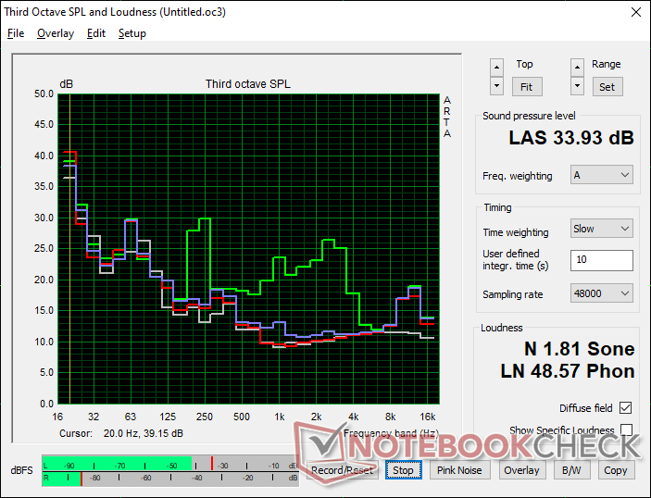Click the LAS 33.93 dB reading

click(x=571, y=138)
